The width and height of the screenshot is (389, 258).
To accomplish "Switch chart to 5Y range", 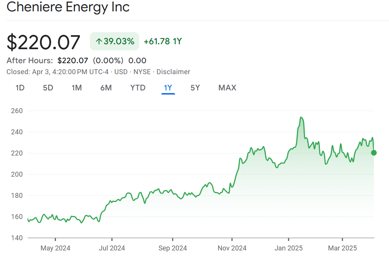I will [x=195, y=88].
